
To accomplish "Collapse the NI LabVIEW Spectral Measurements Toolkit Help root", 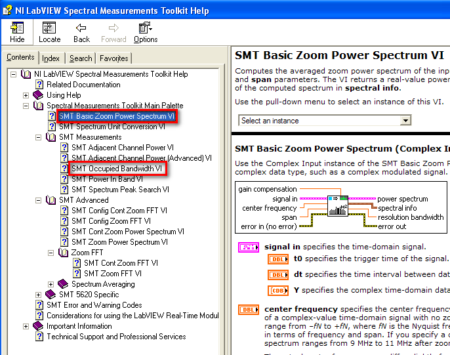I will 14,74.
